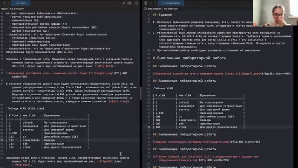
Task: Click '- серверная инфраструктура;' line in left pane
Action: click(x=29, y=42)
